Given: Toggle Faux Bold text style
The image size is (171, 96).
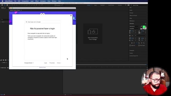Looking at the screenshot, I should tap(132, 43).
